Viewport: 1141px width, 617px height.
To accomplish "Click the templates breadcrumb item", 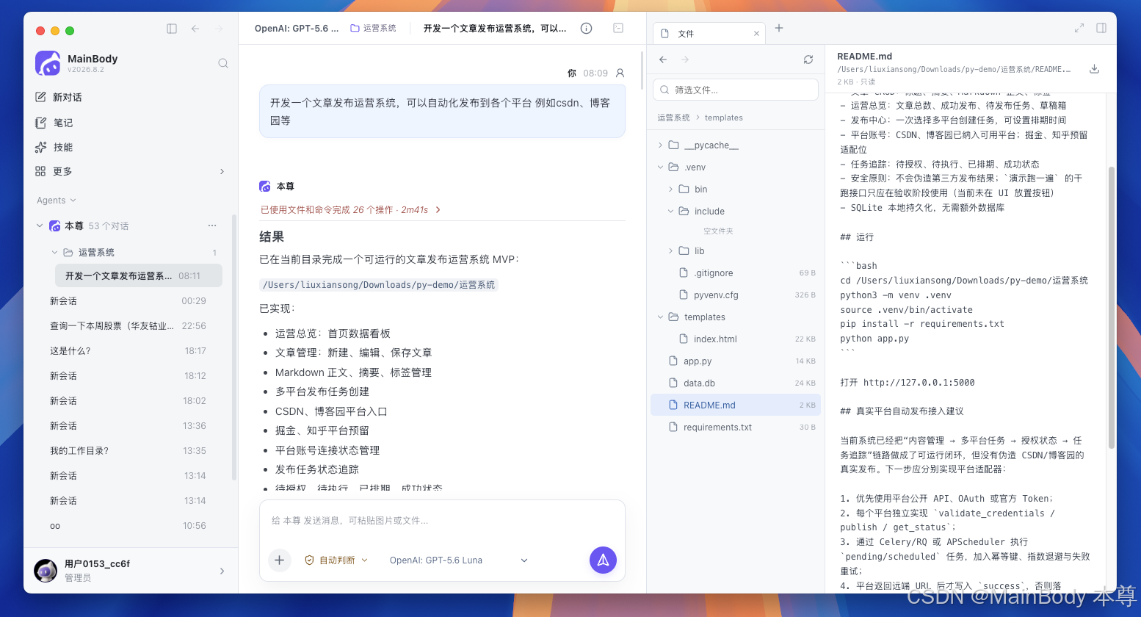I will [724, 118].
